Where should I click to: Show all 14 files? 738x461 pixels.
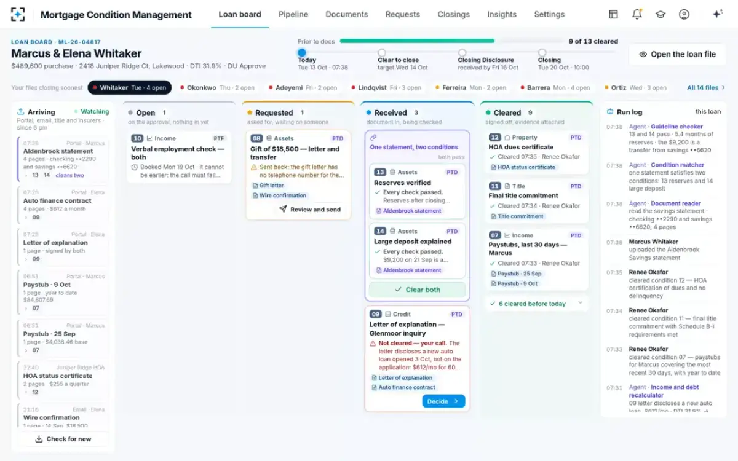[x=706, y=88]
